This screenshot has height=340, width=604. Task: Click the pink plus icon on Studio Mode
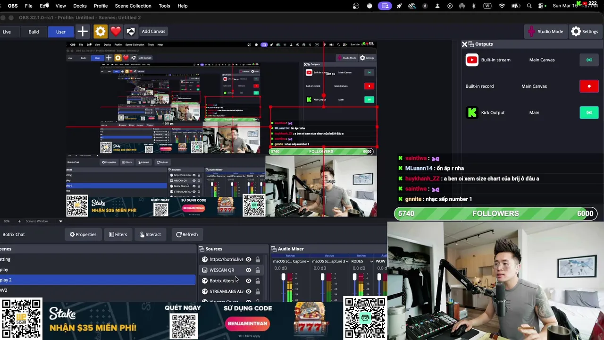532,32
